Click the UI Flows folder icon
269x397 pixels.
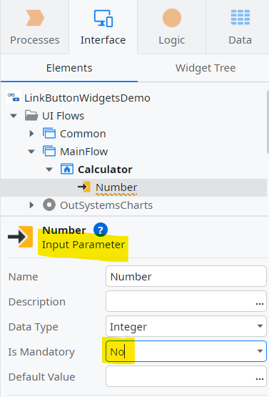[x=31, y=115]
